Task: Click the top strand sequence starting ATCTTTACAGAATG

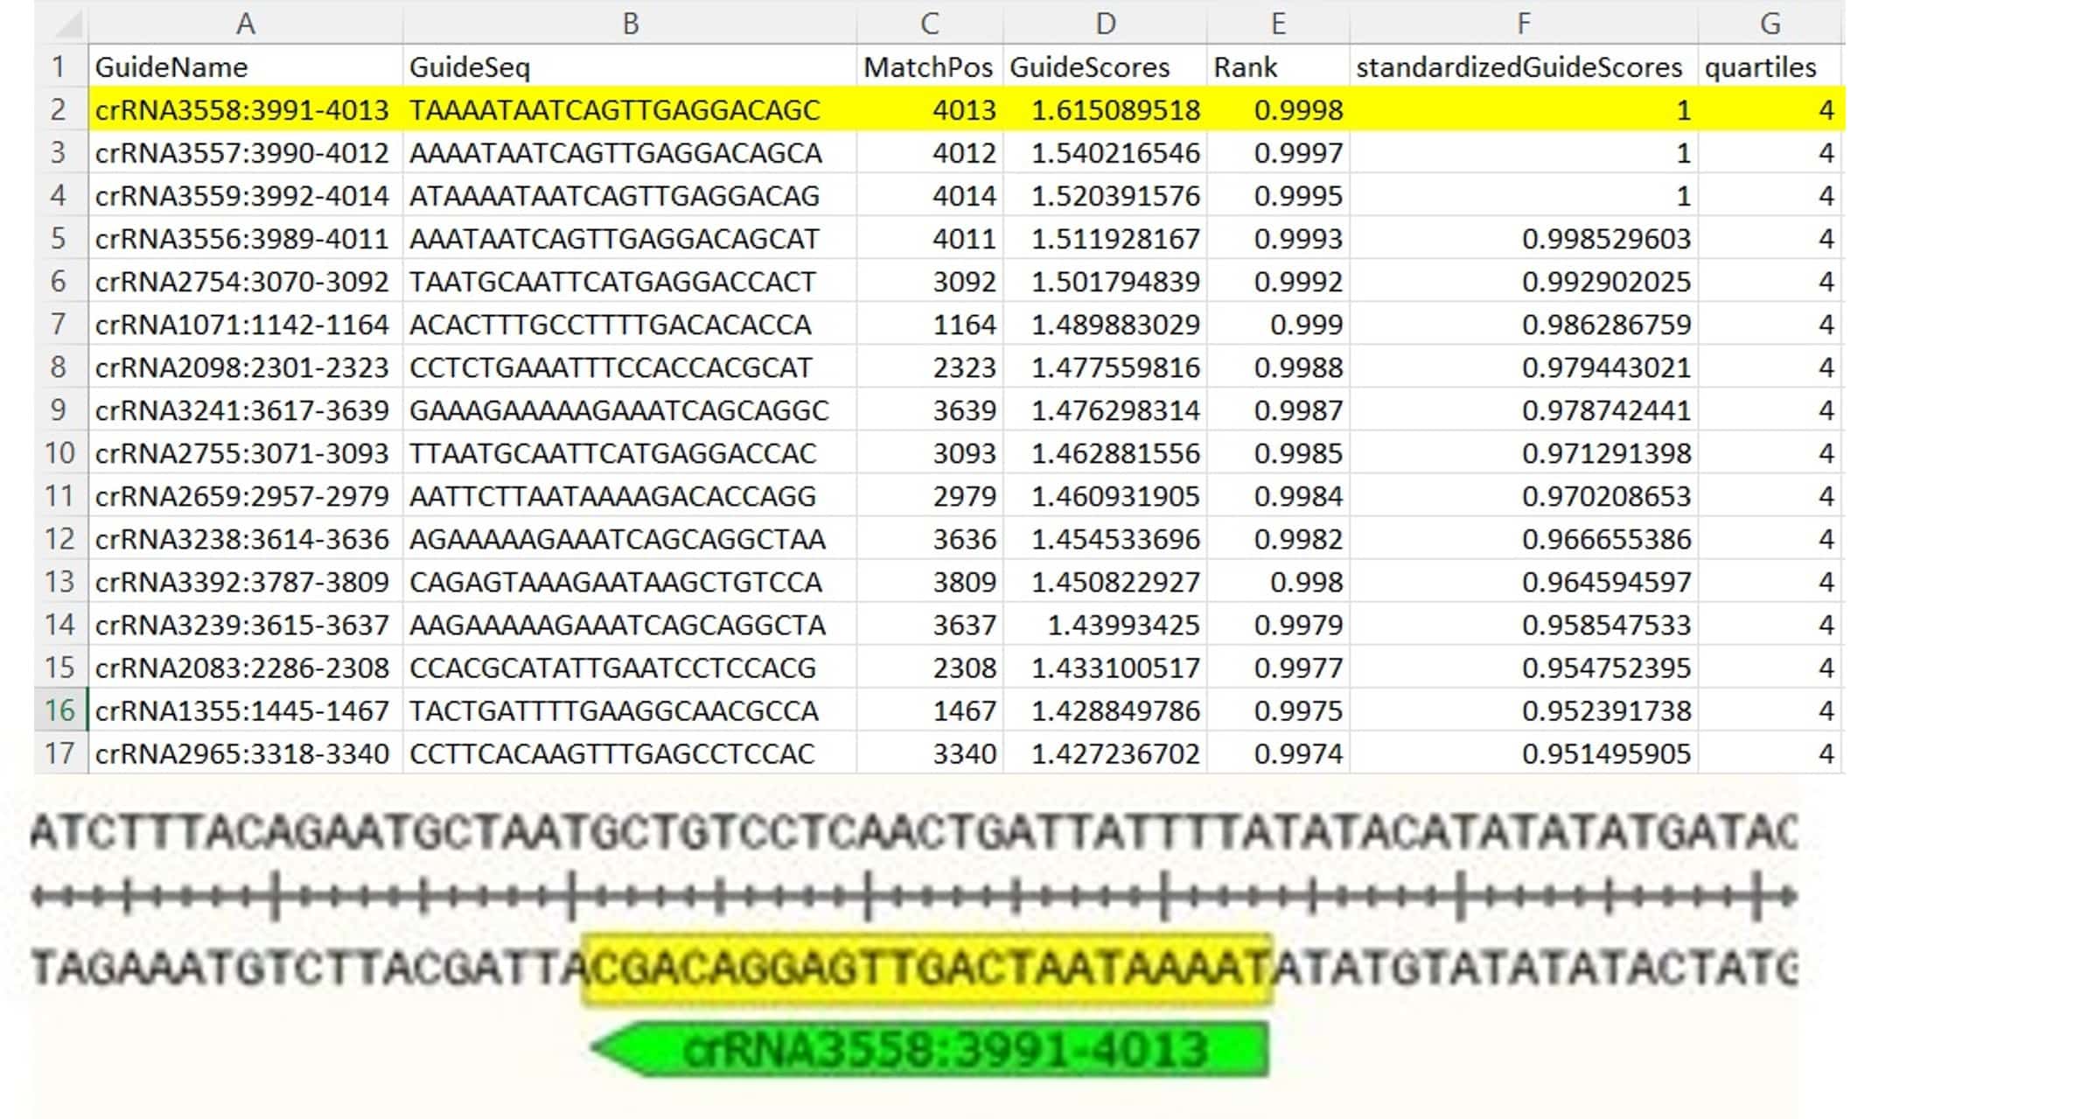Action: click(x=914, y=831)
